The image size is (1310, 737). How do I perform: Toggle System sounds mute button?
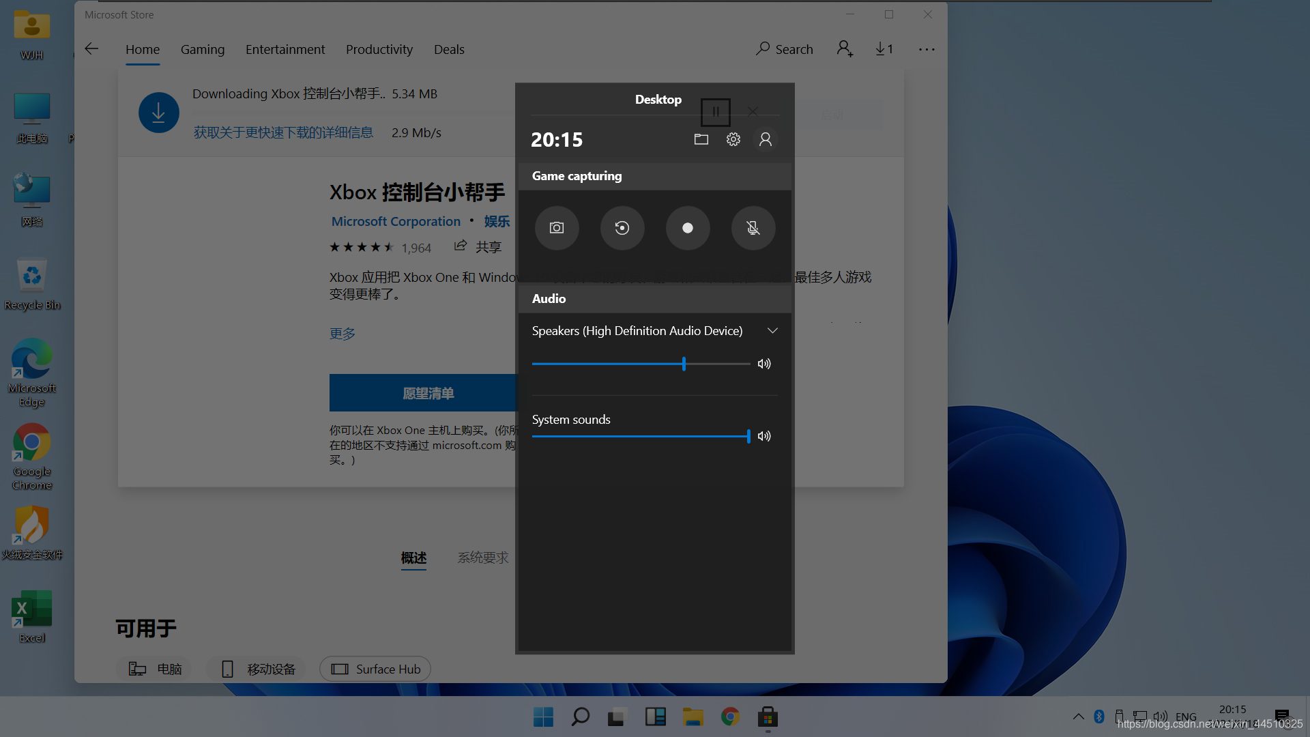pyautogui.click(x=764, y=437)
